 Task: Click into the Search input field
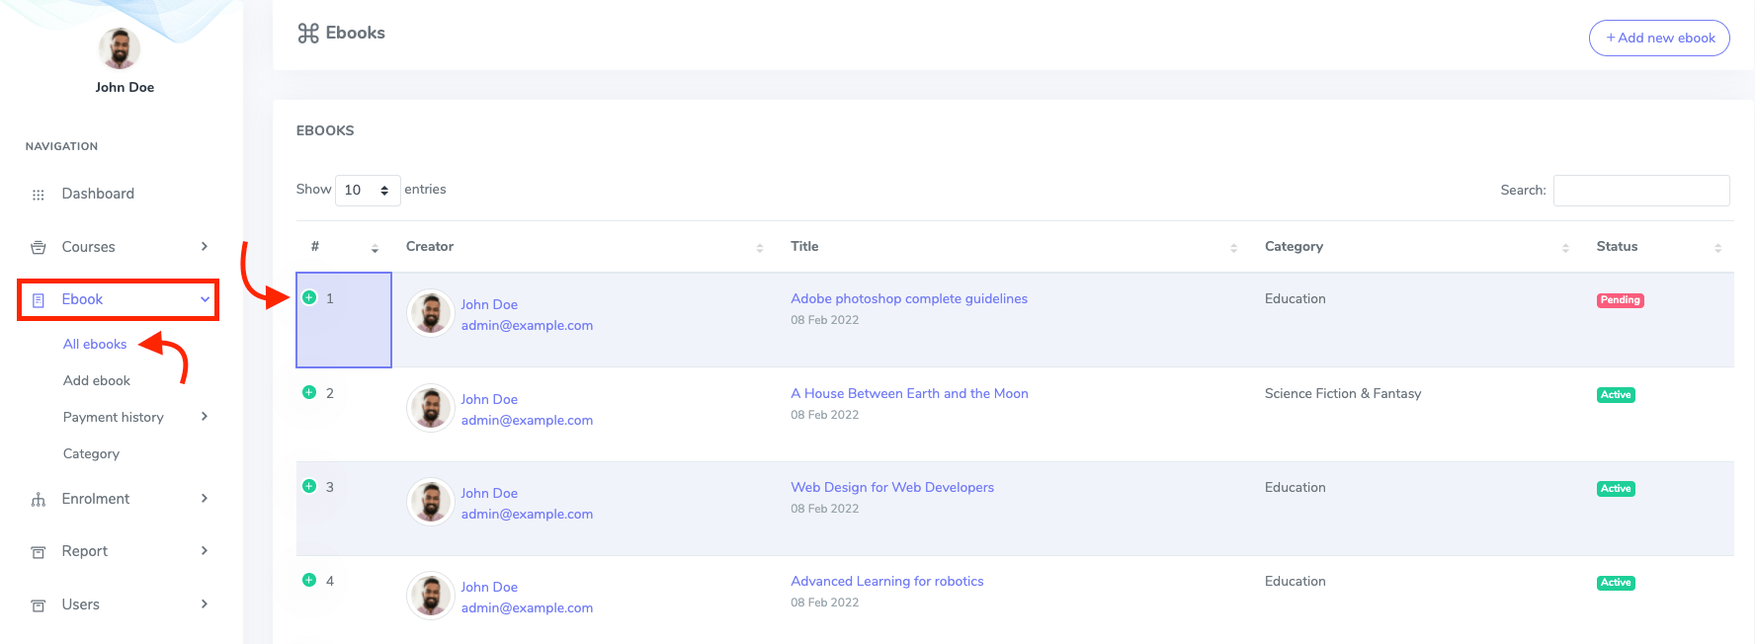[x=1640, y=190]
